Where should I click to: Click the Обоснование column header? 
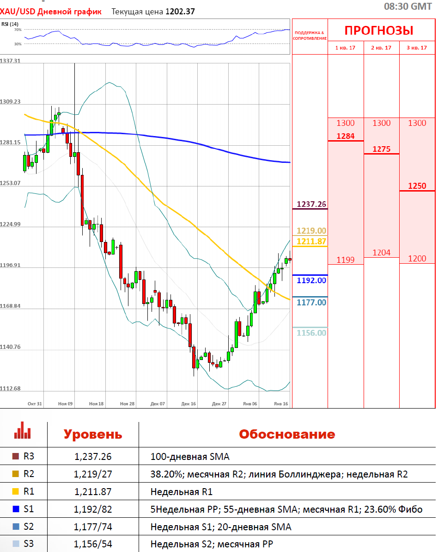(286, 434)
